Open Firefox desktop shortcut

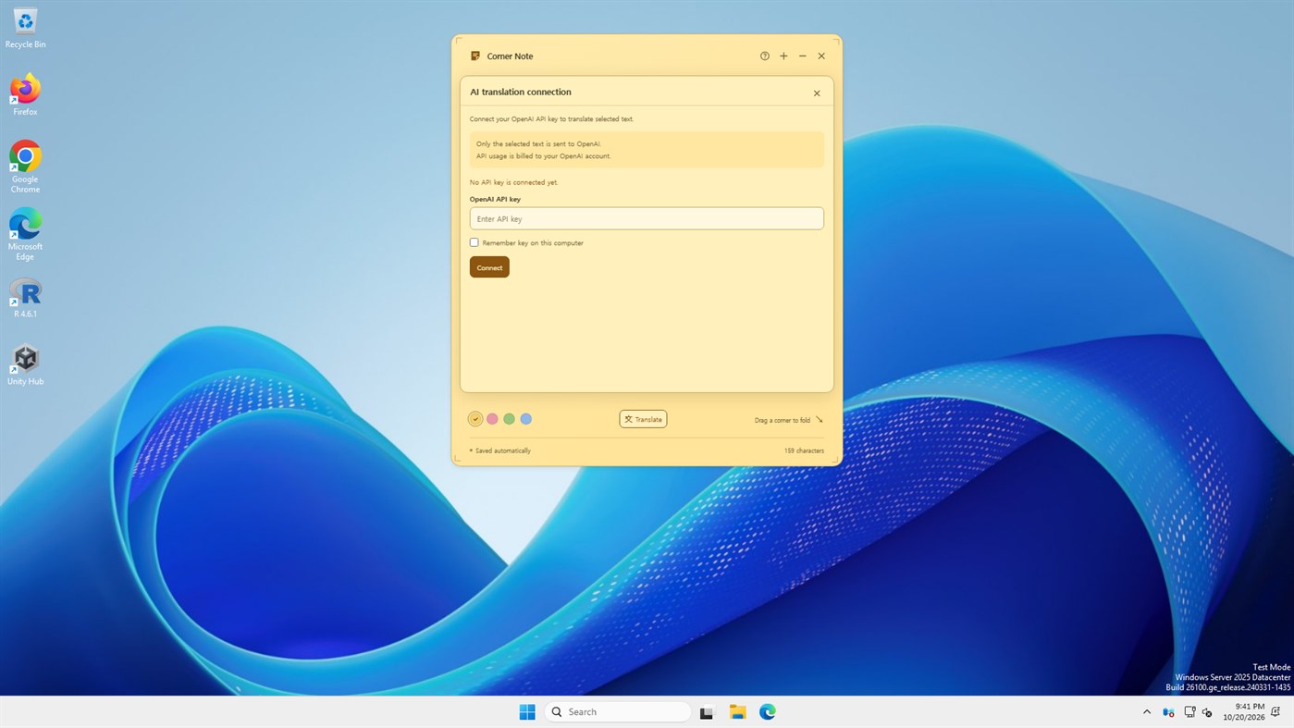point(25,95)
